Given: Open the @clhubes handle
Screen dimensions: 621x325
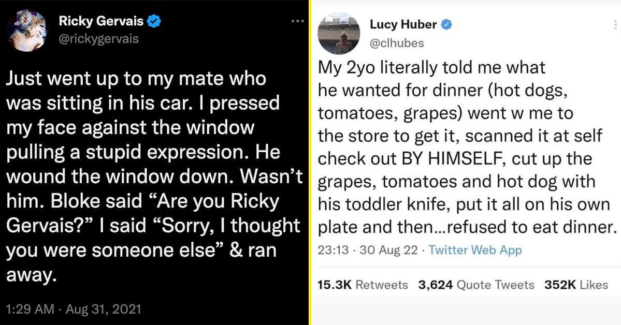Looking at the screenshot, I should coord(397,43).
